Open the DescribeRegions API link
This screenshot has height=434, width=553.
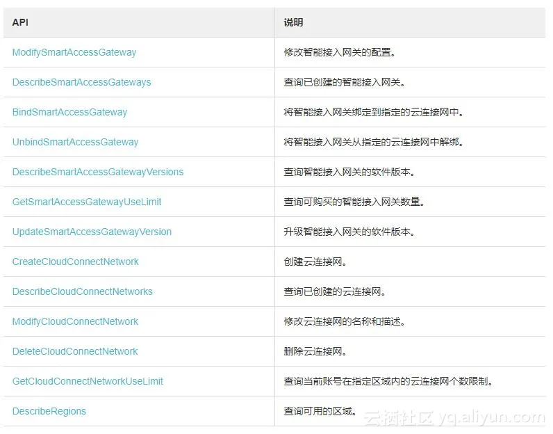tap(49, 412)
